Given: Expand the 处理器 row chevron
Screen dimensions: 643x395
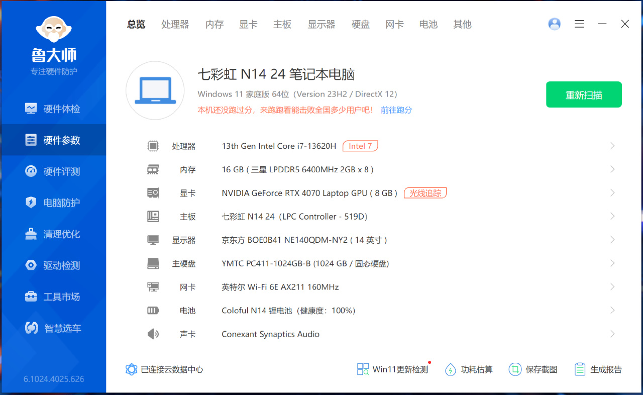Looking at the screenshot, I should [612, 146].
